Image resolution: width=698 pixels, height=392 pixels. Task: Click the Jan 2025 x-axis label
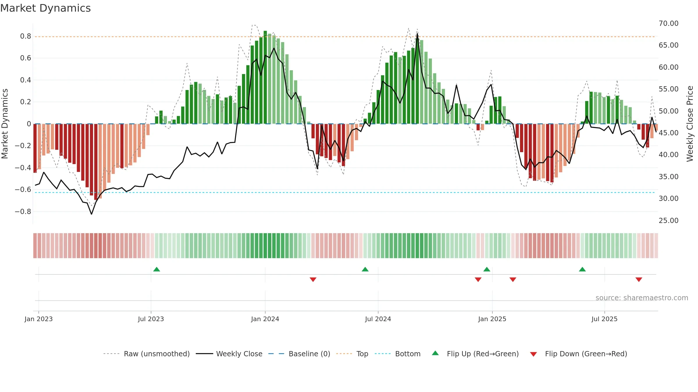[492, 319]
